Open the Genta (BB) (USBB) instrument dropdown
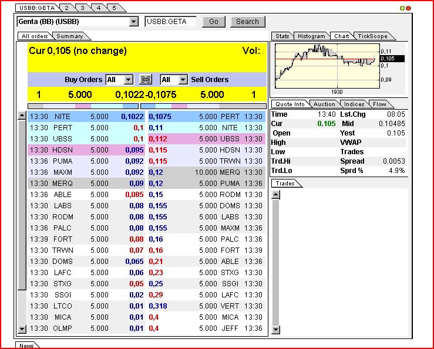This screenshot has height=349, width=434. click(x=134, y=22)
